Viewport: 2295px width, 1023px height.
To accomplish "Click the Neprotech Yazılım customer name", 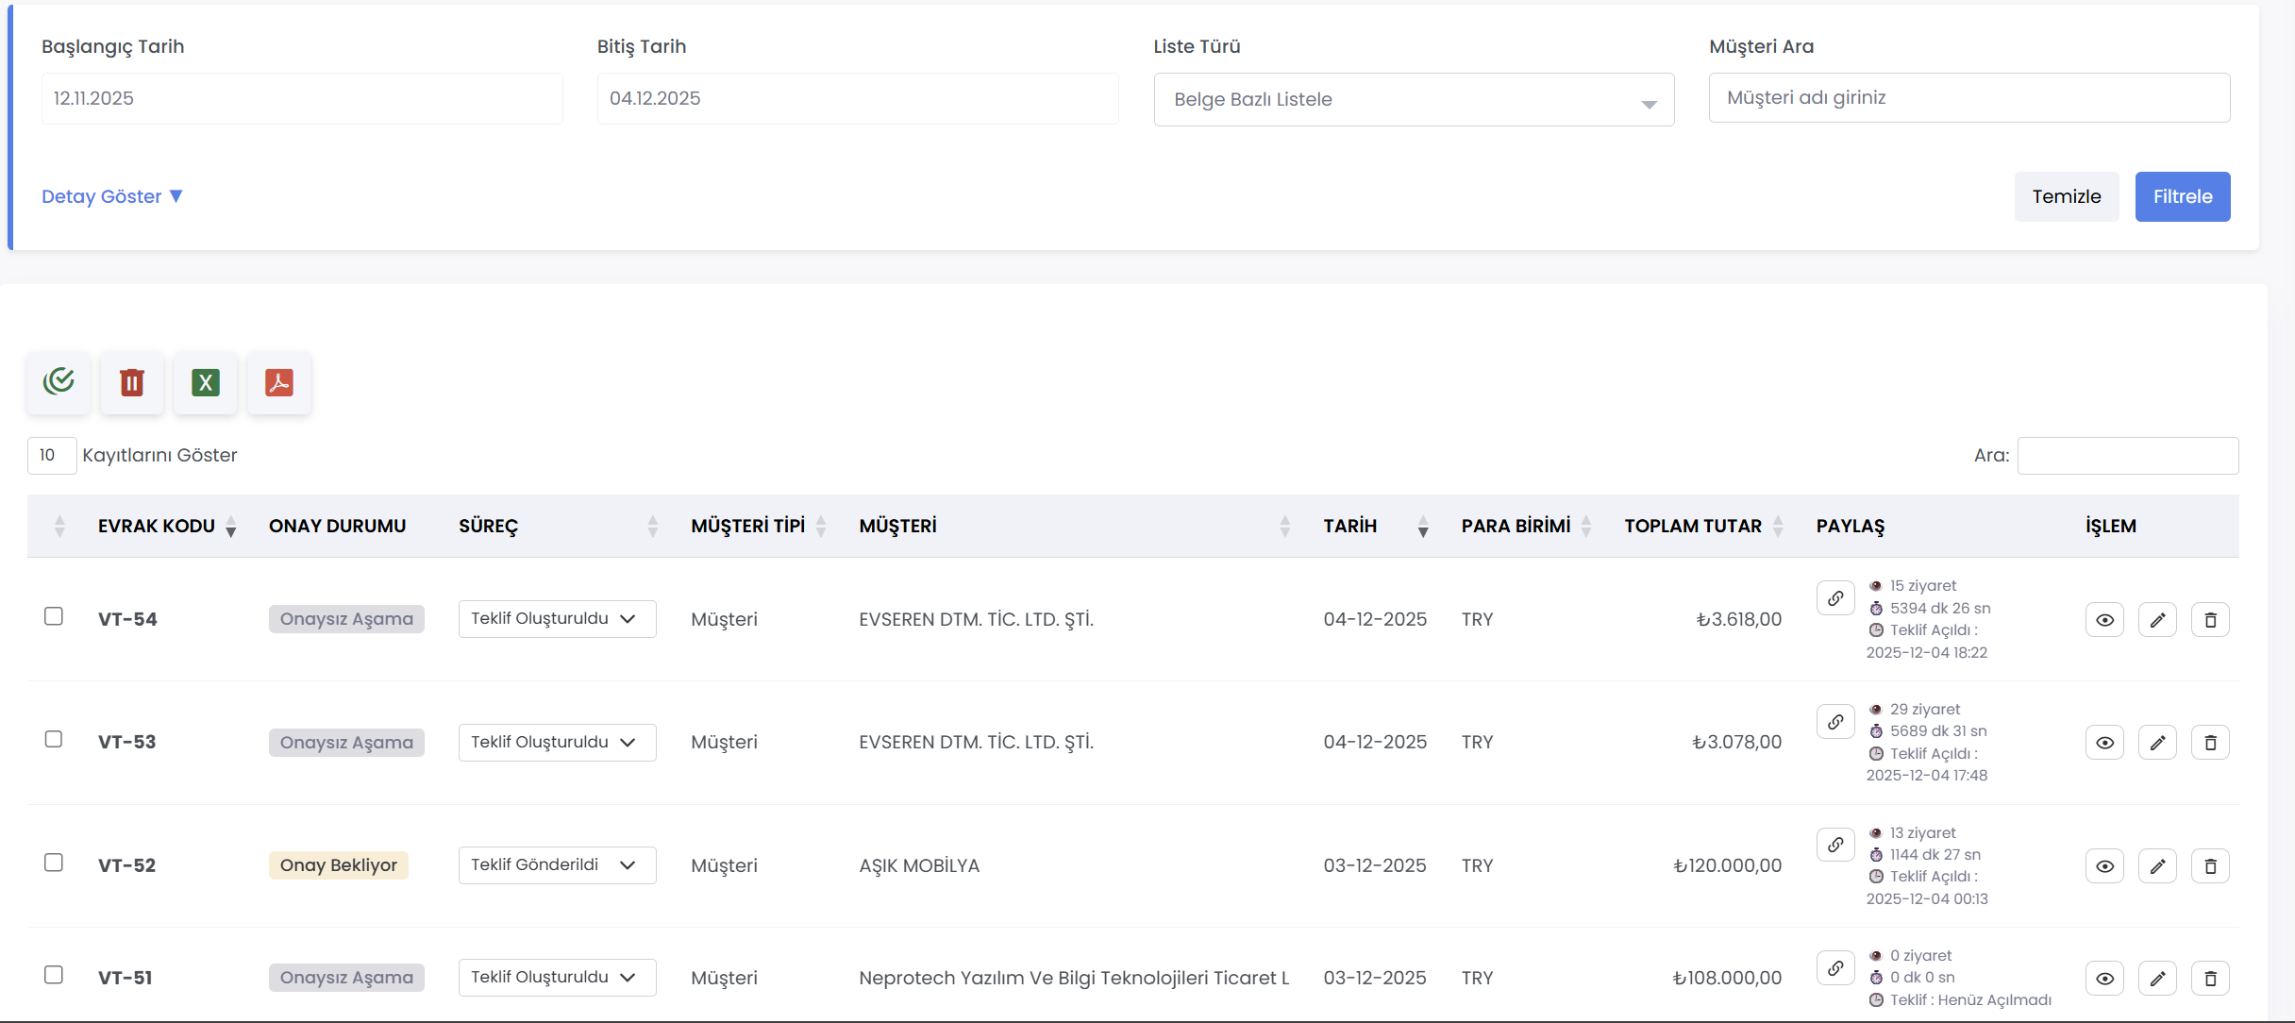I will 1074,978.
